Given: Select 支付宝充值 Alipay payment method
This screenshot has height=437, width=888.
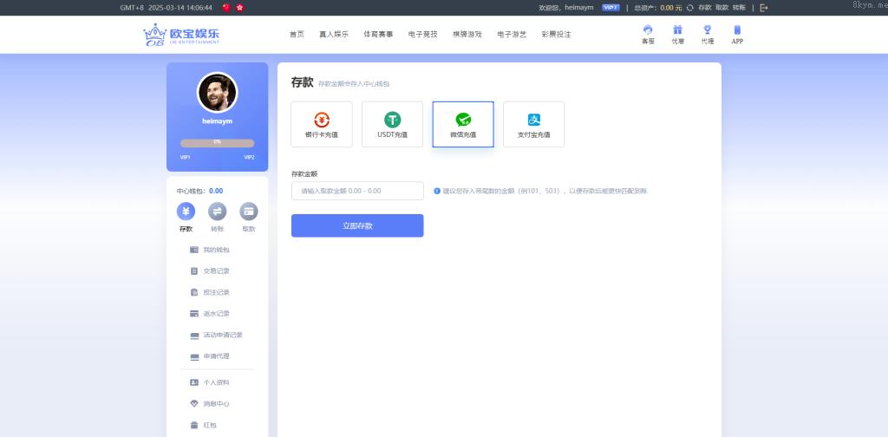Looking at the screenshot, I should (x=533, y=124).
